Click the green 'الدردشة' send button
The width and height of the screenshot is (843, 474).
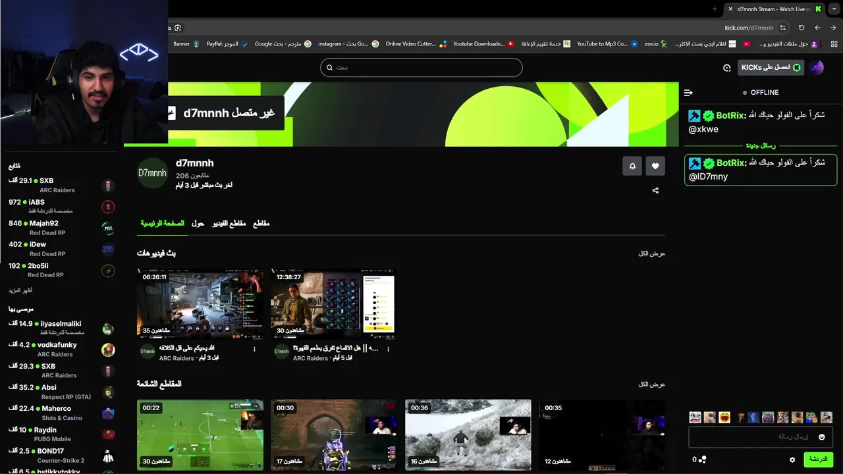pos(818,460)
